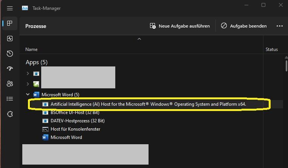
Task: Click the BSOffice UI-Host process icon
Action: pyautogui.click(x=45, y=113)
